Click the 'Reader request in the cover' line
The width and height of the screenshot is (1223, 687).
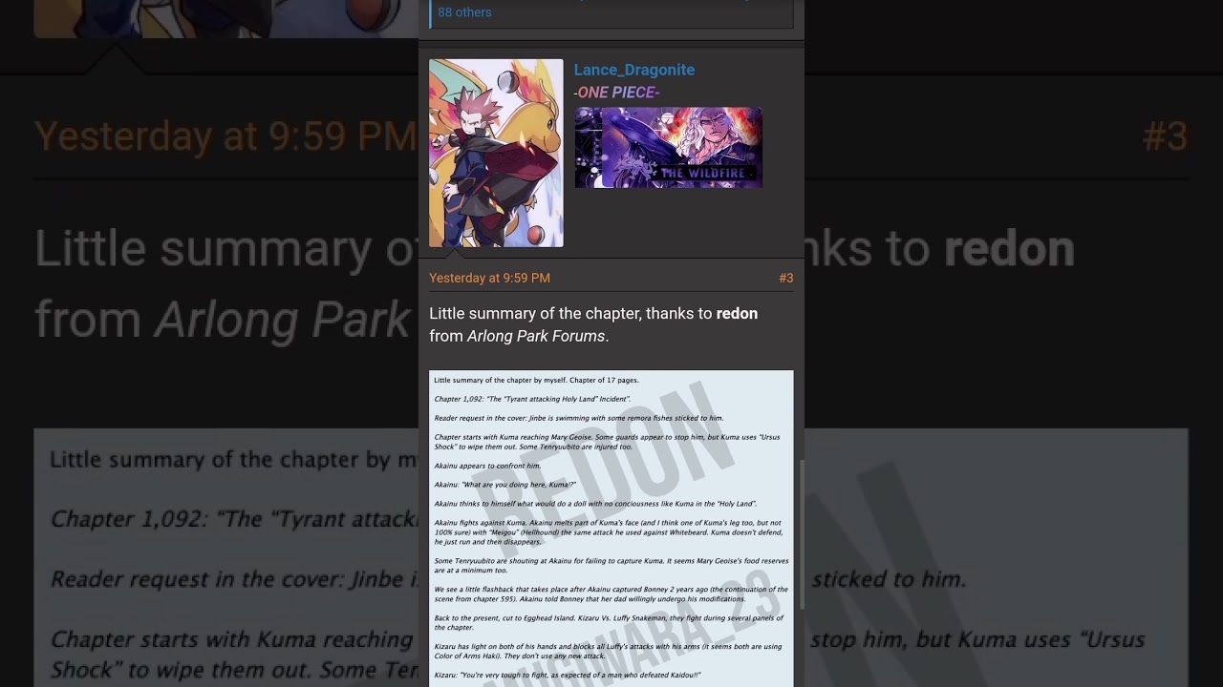point(579,418)
